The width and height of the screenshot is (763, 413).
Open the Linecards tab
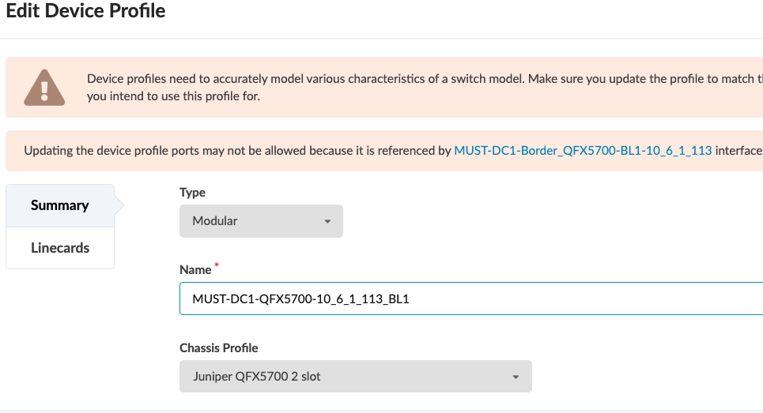[59, 248]
